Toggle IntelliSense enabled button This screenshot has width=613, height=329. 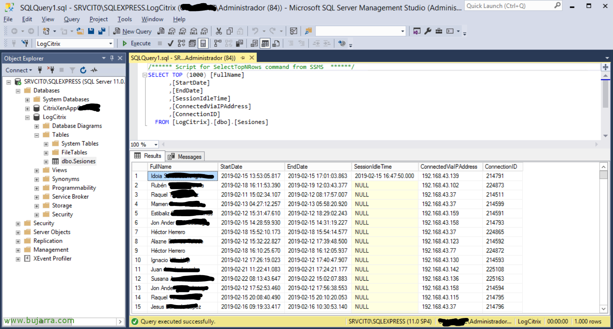click(203, 43)
